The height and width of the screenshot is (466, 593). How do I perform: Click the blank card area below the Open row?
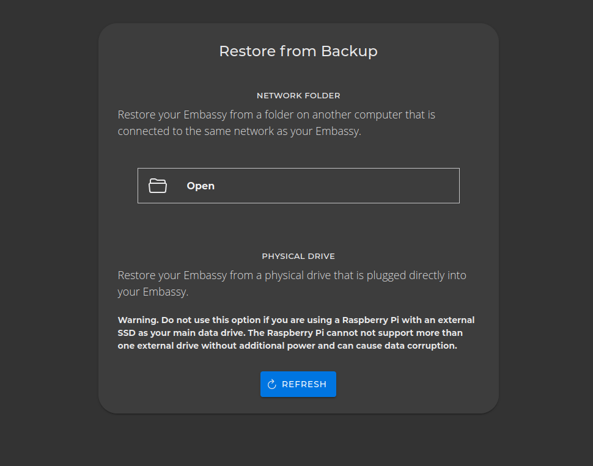tap(298, 226)
